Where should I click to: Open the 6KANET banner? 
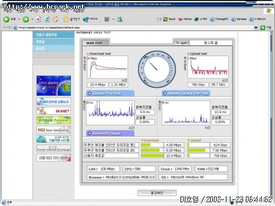[x=53, y=111]
